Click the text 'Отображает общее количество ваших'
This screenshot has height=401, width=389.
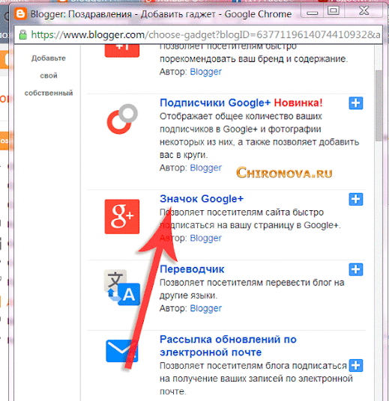tap(241, 117)
